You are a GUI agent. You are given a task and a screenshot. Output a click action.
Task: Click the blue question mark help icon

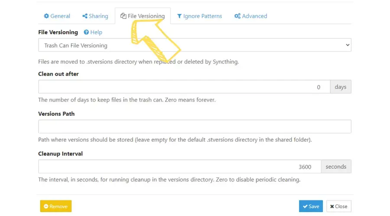tap(86, 32)
